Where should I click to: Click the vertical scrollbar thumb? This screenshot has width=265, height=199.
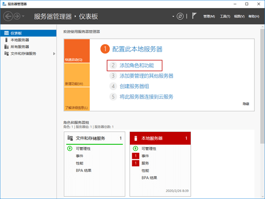point(262,86)
